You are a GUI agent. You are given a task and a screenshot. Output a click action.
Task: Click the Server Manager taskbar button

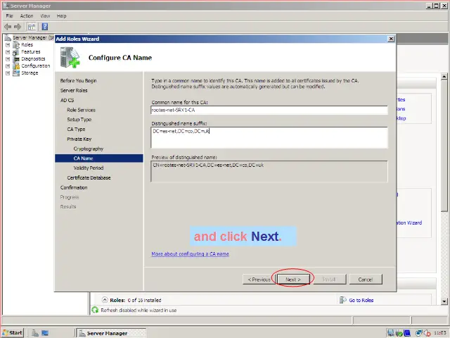pyautogui.click(x=112, y=333)
